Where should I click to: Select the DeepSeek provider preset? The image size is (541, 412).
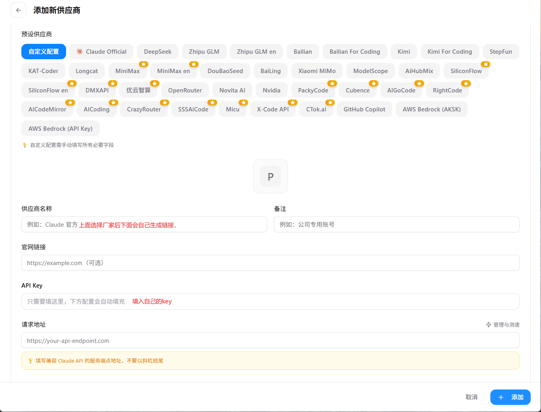(x=158, y=52)
